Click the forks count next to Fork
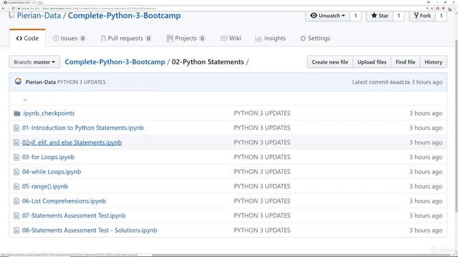Viewport: 458px width, 257px height. pos(441,16)
